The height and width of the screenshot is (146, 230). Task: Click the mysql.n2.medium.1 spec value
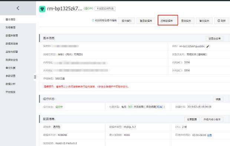tap(66, 143)
